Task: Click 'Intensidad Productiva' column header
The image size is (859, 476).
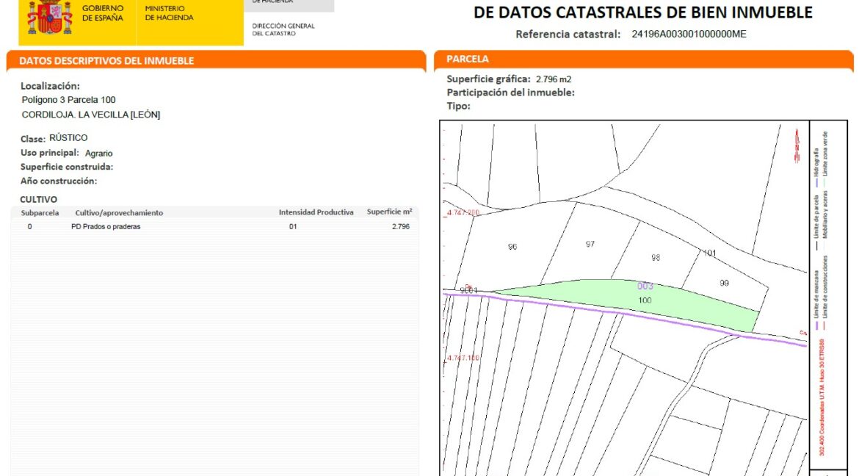Action: coord(316,212)
